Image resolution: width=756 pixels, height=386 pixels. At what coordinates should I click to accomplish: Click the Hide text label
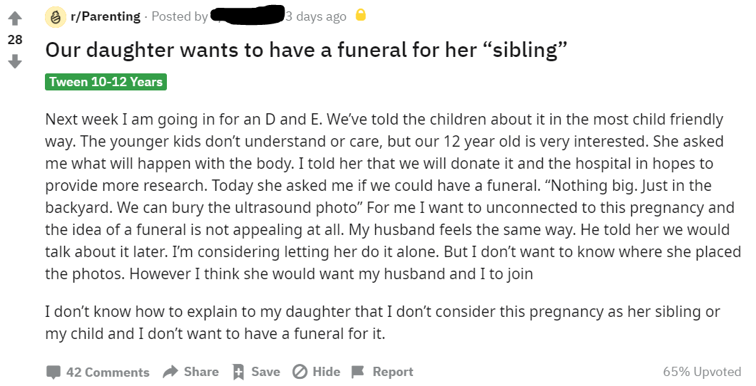point(327,372)
